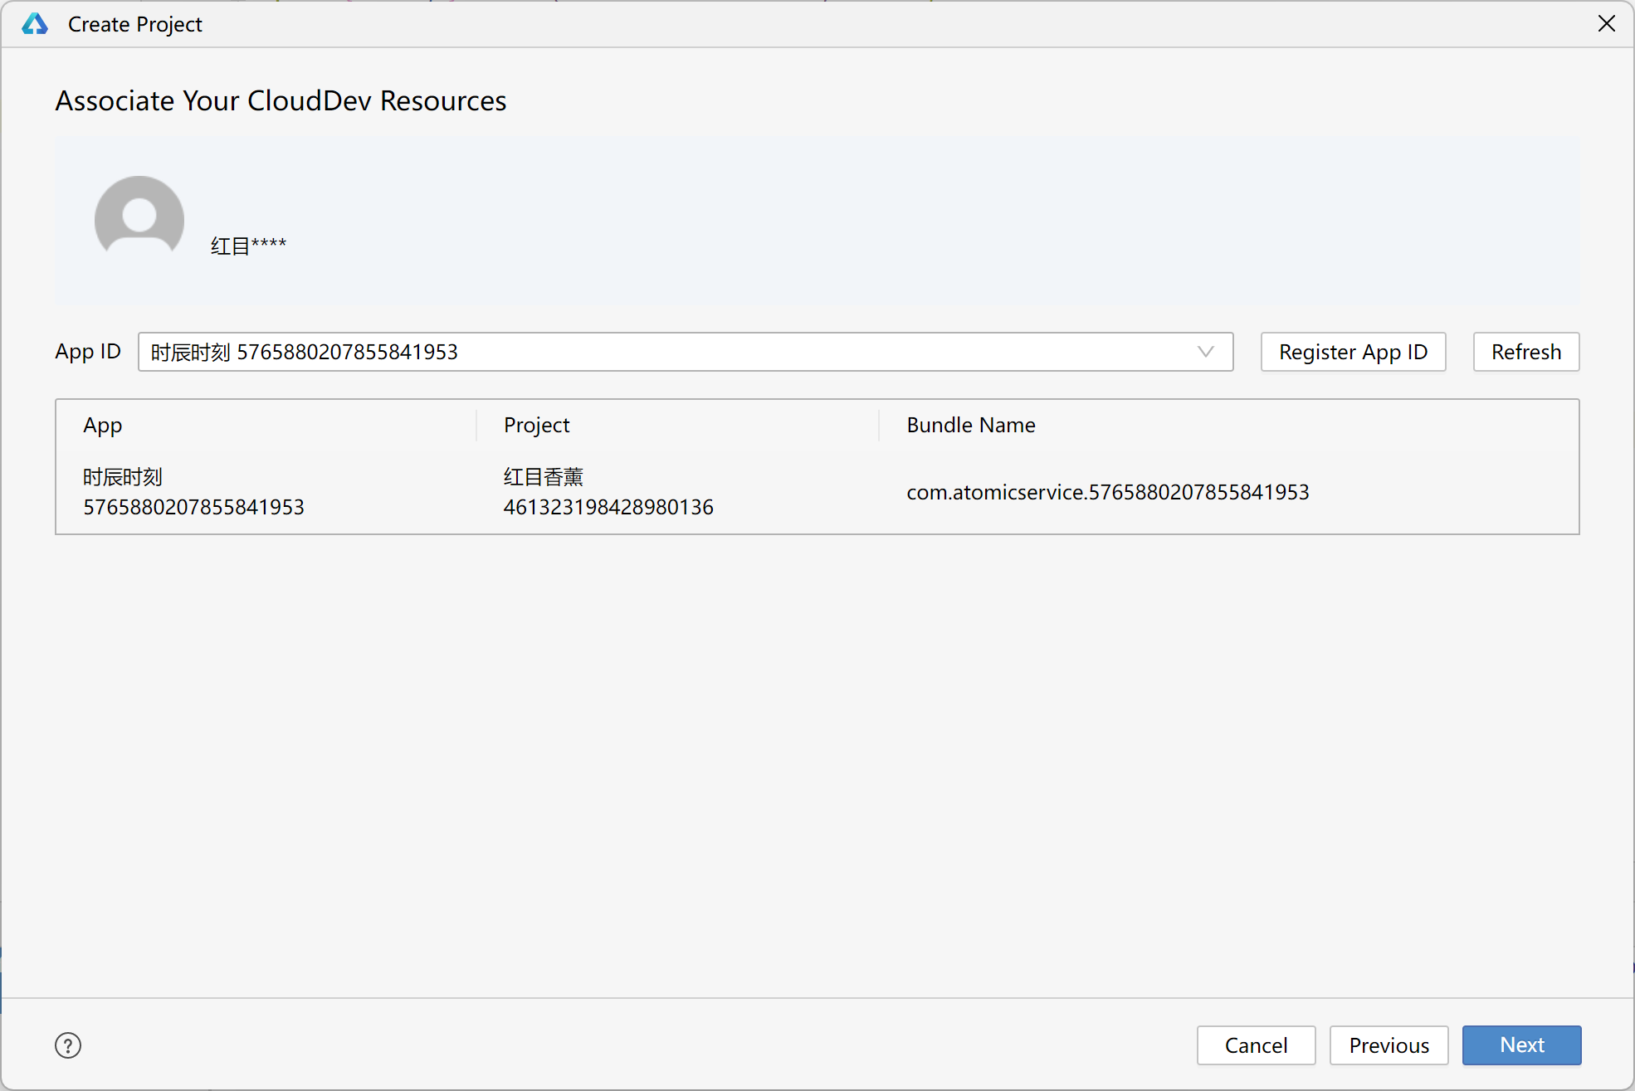Click bundle name com.atomicservice.5765880207855841953
This screenshot has width=1635, height=1091.
pos(1107,492)
